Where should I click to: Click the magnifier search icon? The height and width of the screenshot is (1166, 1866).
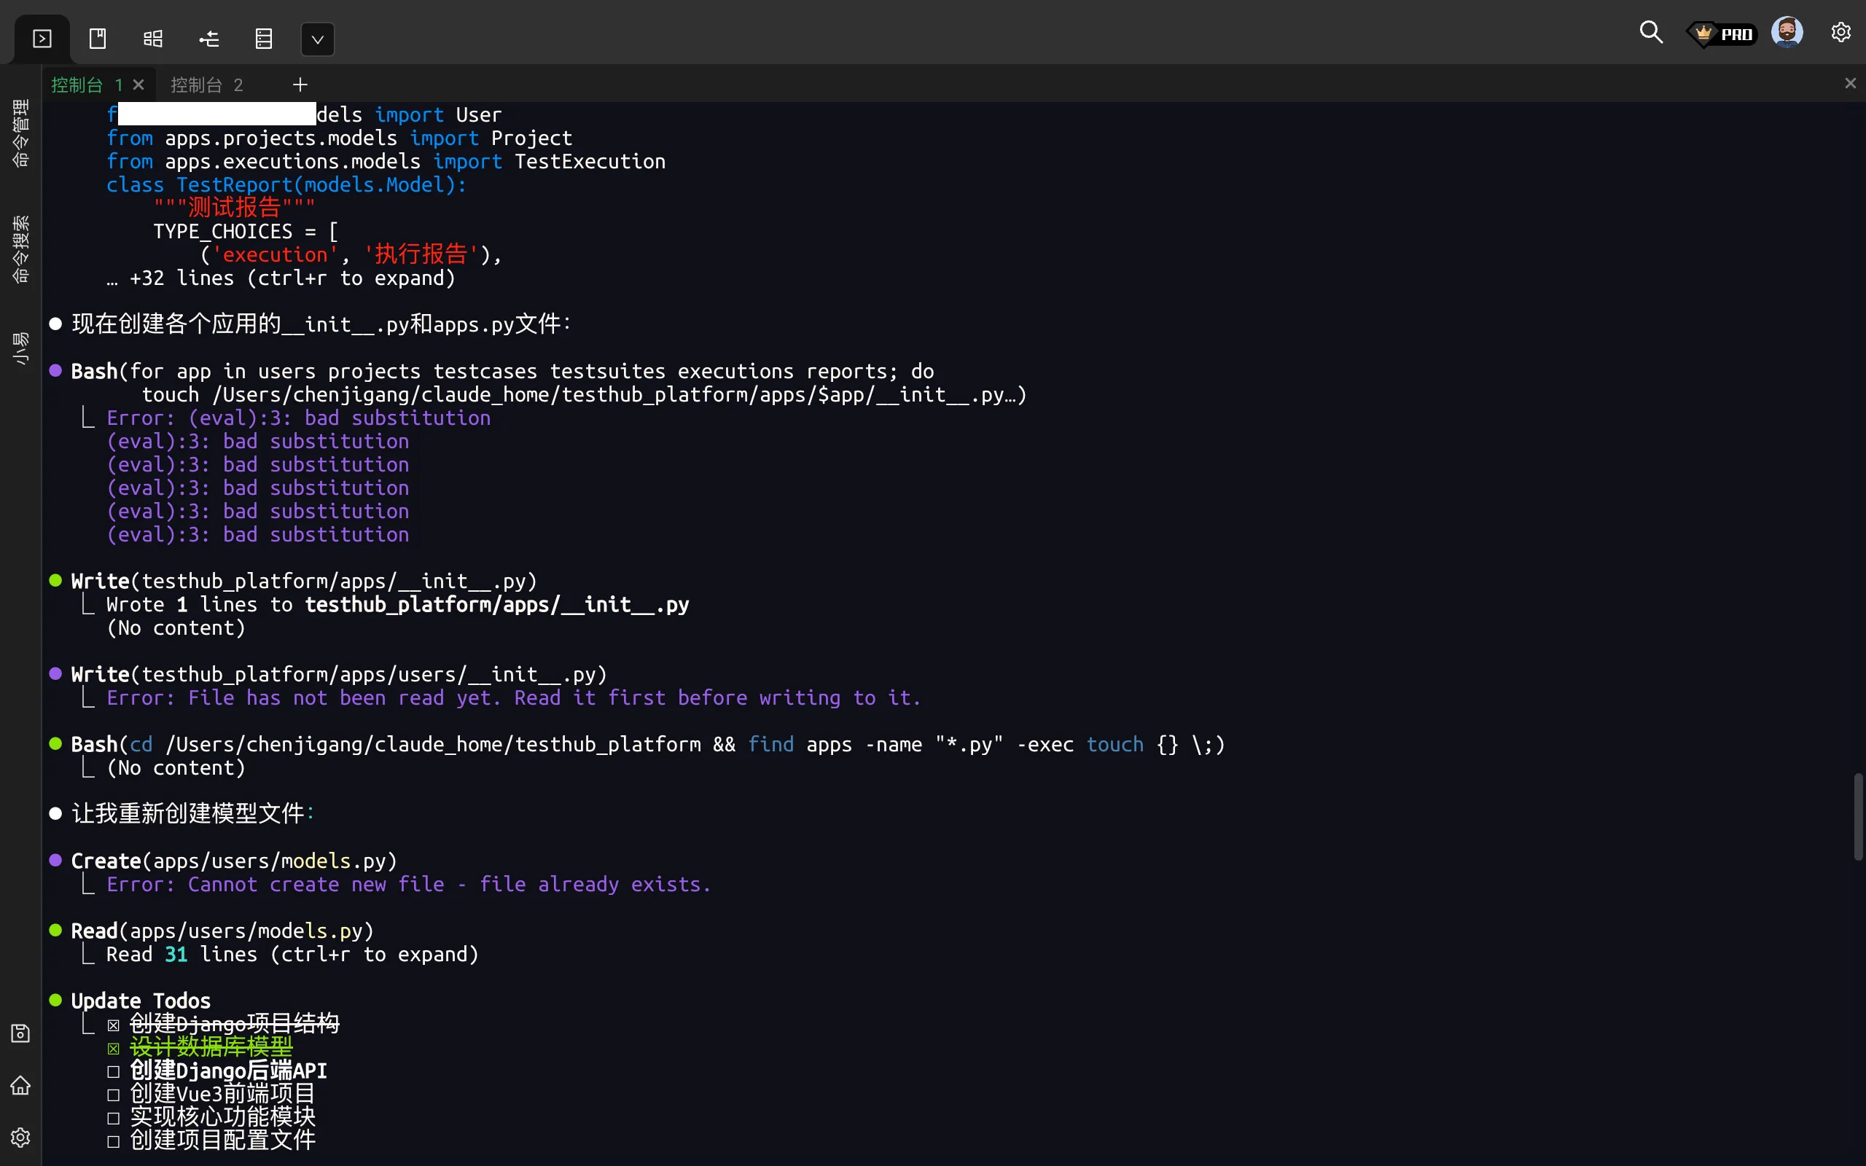coord(1650,32)
